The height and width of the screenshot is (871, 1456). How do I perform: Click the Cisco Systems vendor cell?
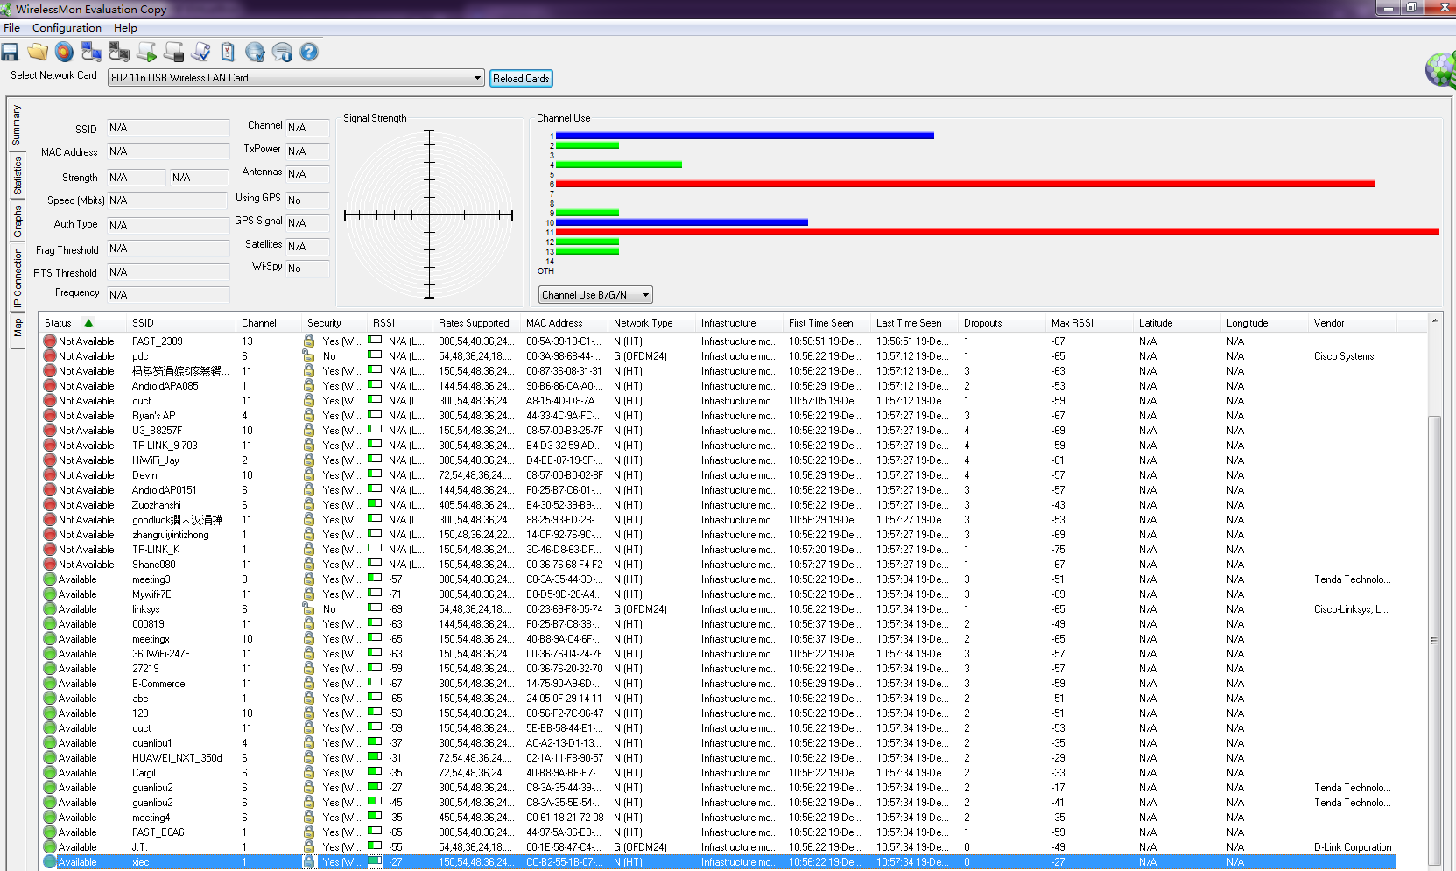pos(1344,356)
